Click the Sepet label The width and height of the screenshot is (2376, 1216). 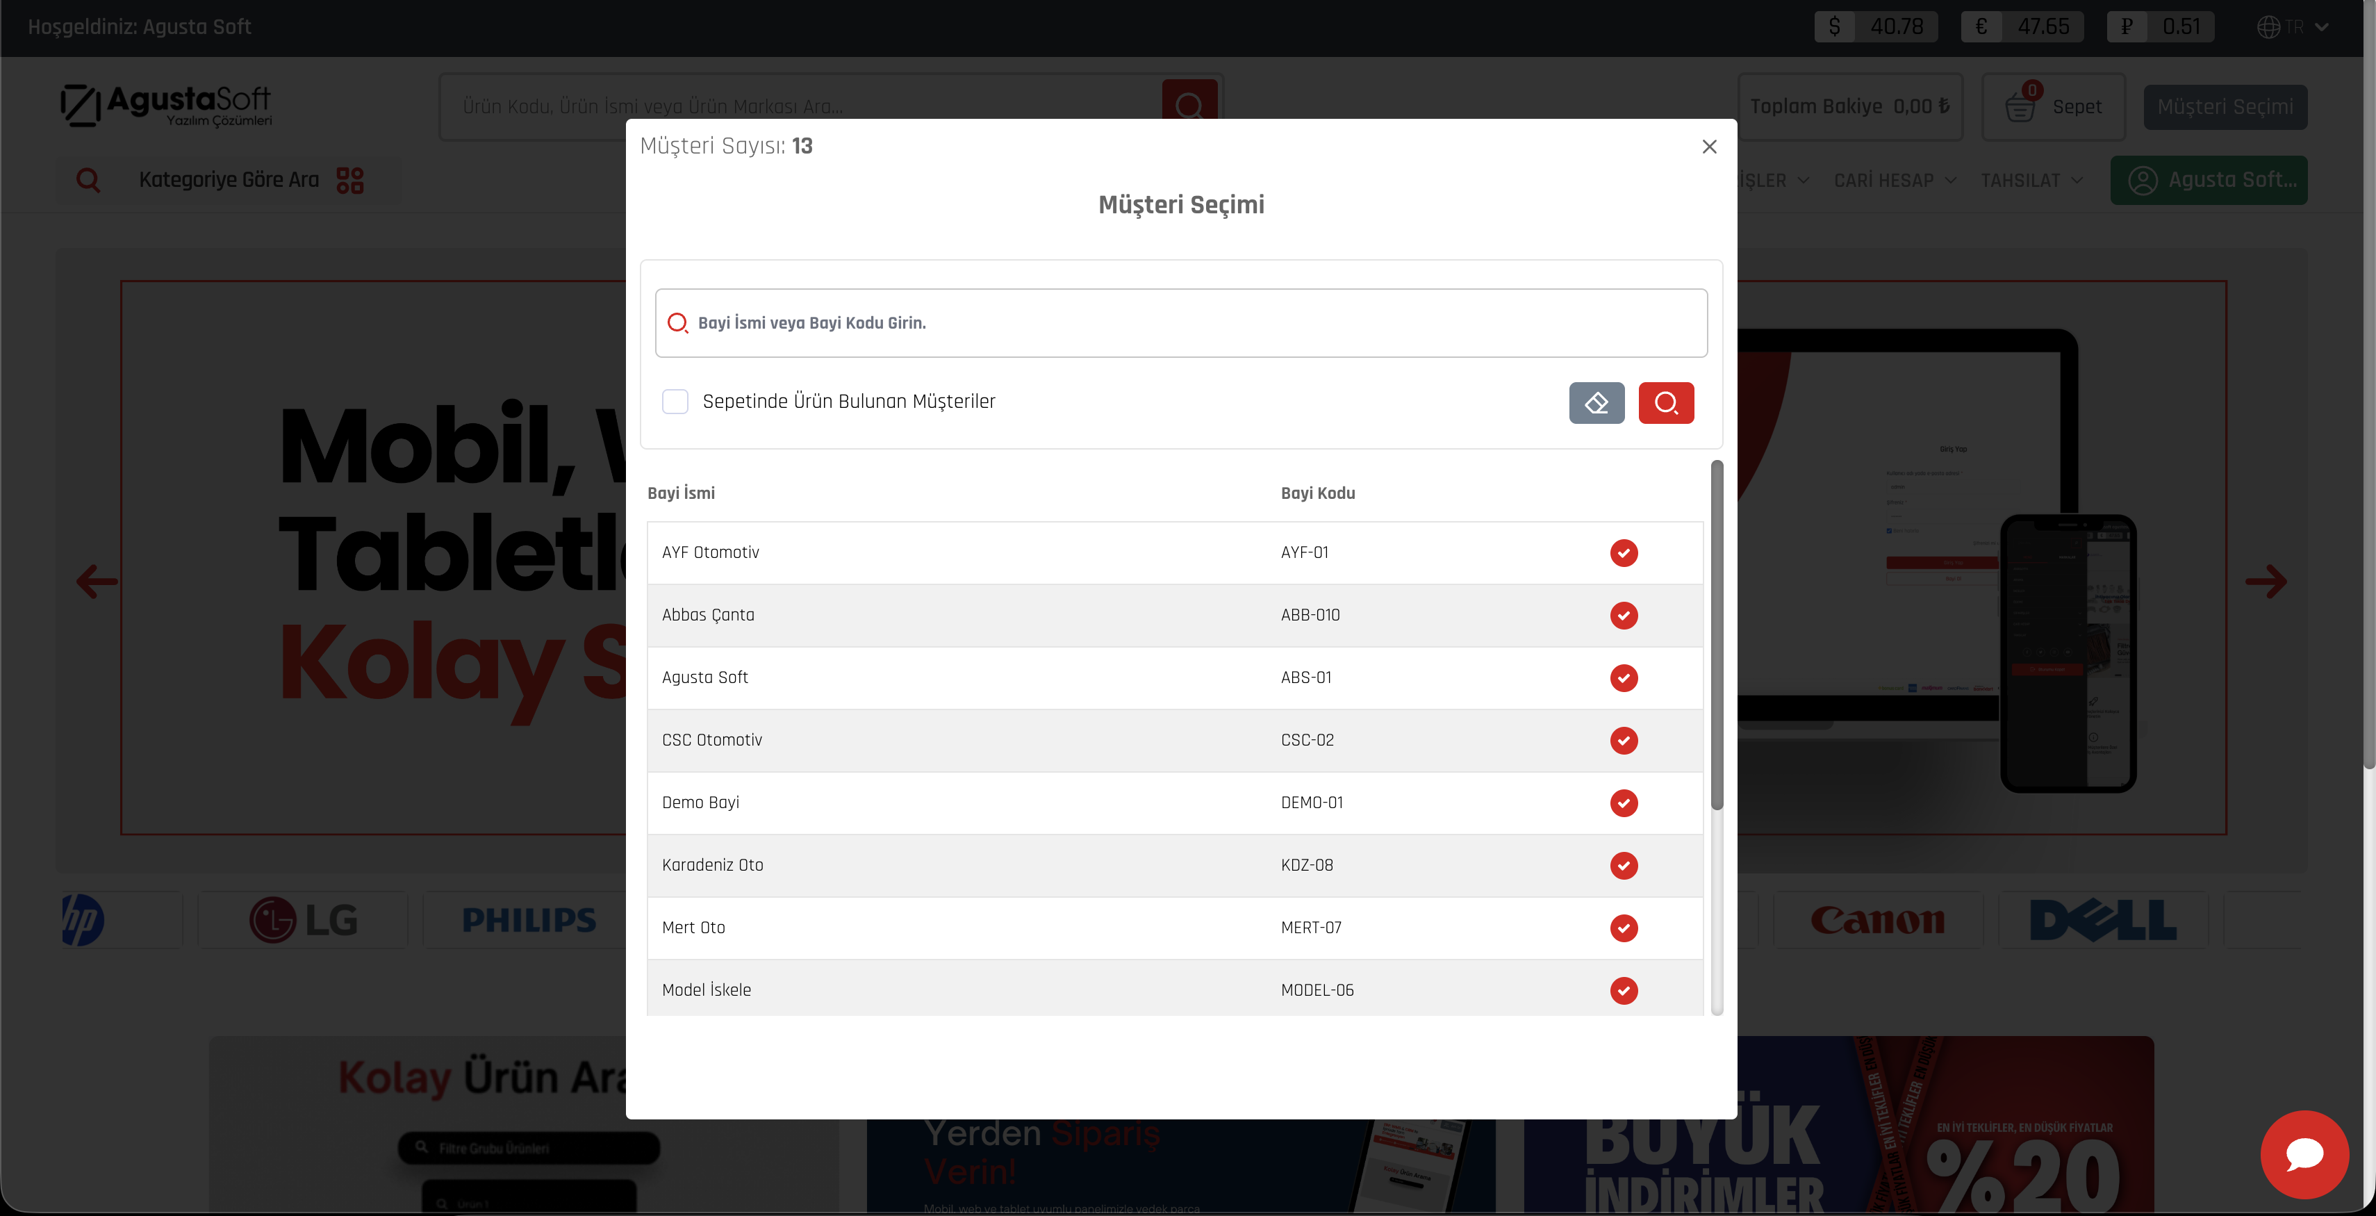[2077, 106]
